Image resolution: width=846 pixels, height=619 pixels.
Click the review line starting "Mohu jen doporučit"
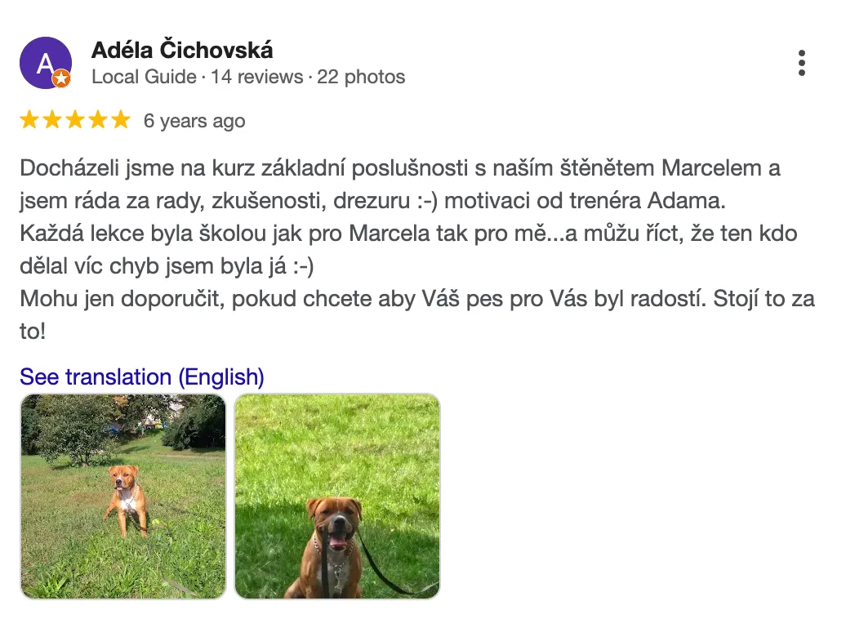pyautogui.click(x=416, y=299)
